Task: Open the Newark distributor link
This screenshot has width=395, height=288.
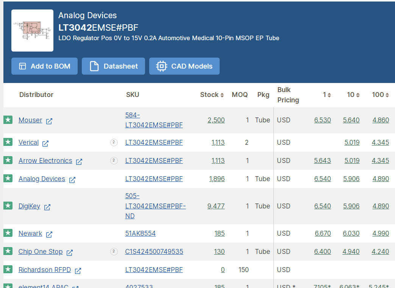Action: pos(30,233)
